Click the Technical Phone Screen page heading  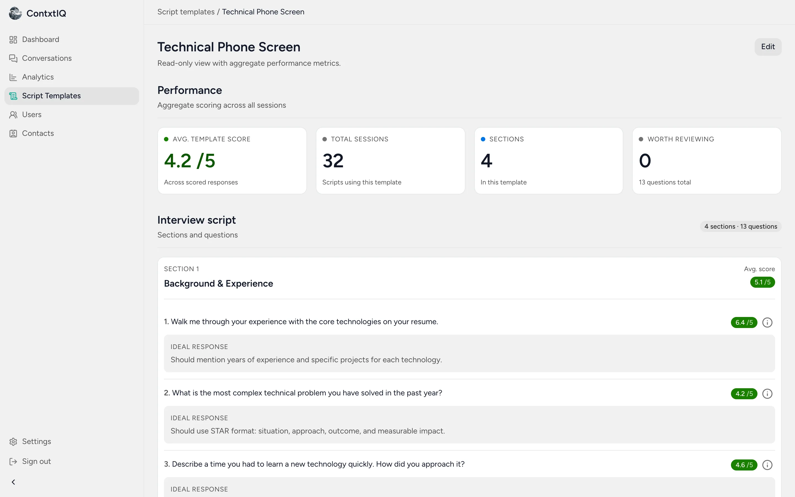229,47
